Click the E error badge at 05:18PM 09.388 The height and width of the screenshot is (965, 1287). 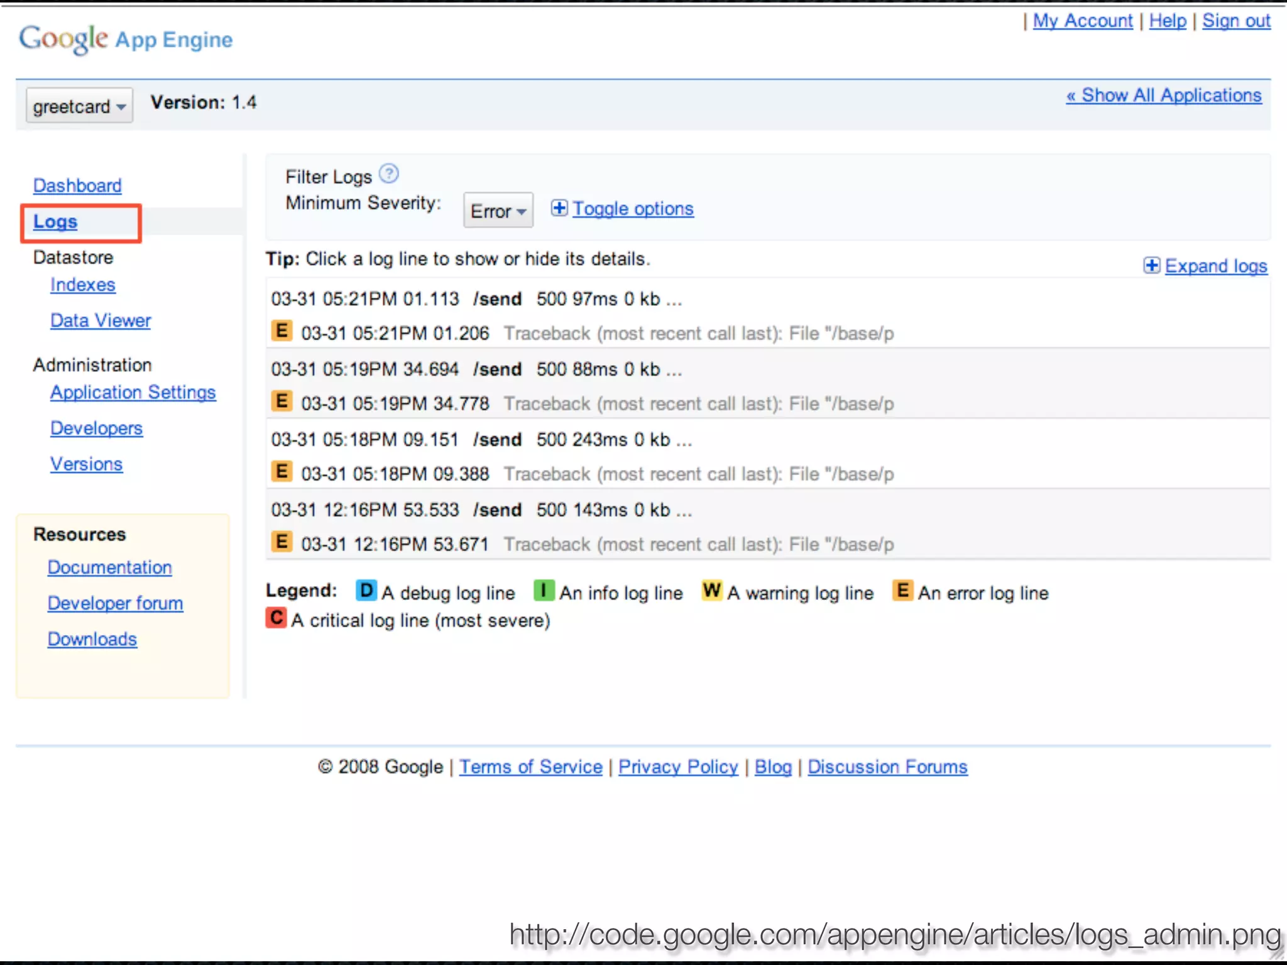coord(282,471)
